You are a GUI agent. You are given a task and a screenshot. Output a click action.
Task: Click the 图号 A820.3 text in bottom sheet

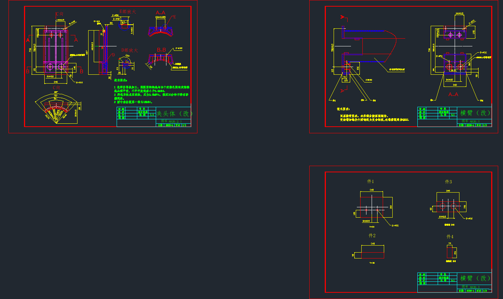pyautogui.click(x=471, y=286)
